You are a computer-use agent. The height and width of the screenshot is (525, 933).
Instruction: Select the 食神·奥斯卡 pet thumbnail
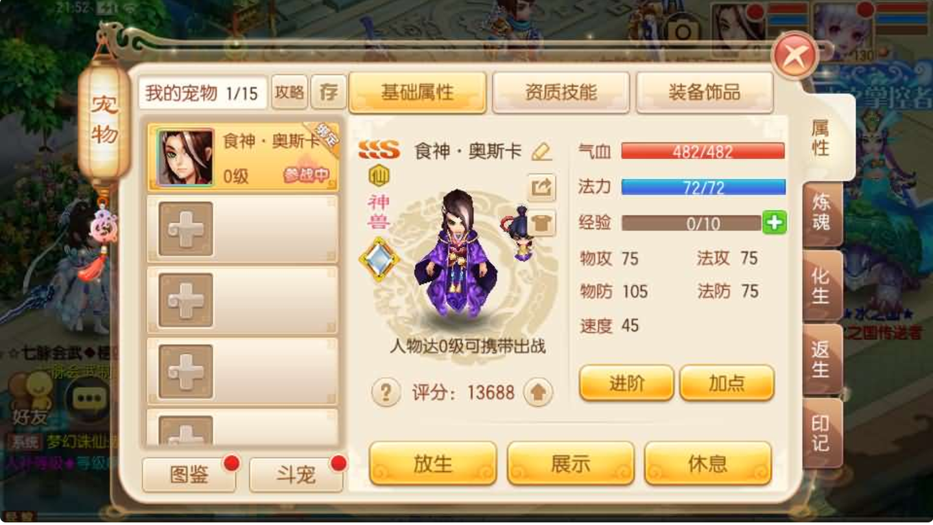185,157
